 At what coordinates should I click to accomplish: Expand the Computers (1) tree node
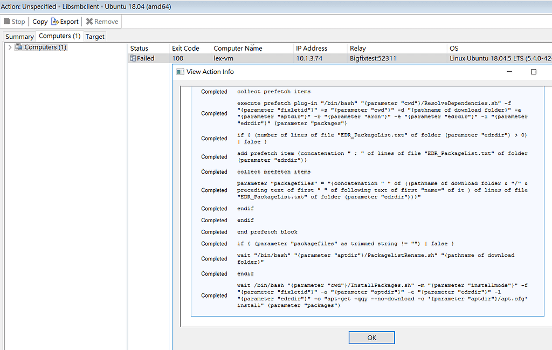coord(10,47)
